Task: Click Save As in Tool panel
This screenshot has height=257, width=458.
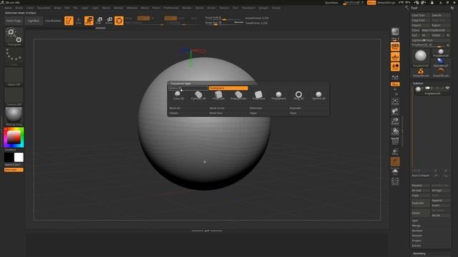Action: 440,16
